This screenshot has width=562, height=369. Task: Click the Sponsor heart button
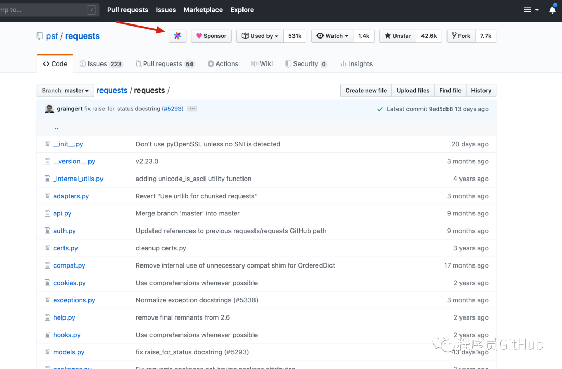click(x=211, y=36)
